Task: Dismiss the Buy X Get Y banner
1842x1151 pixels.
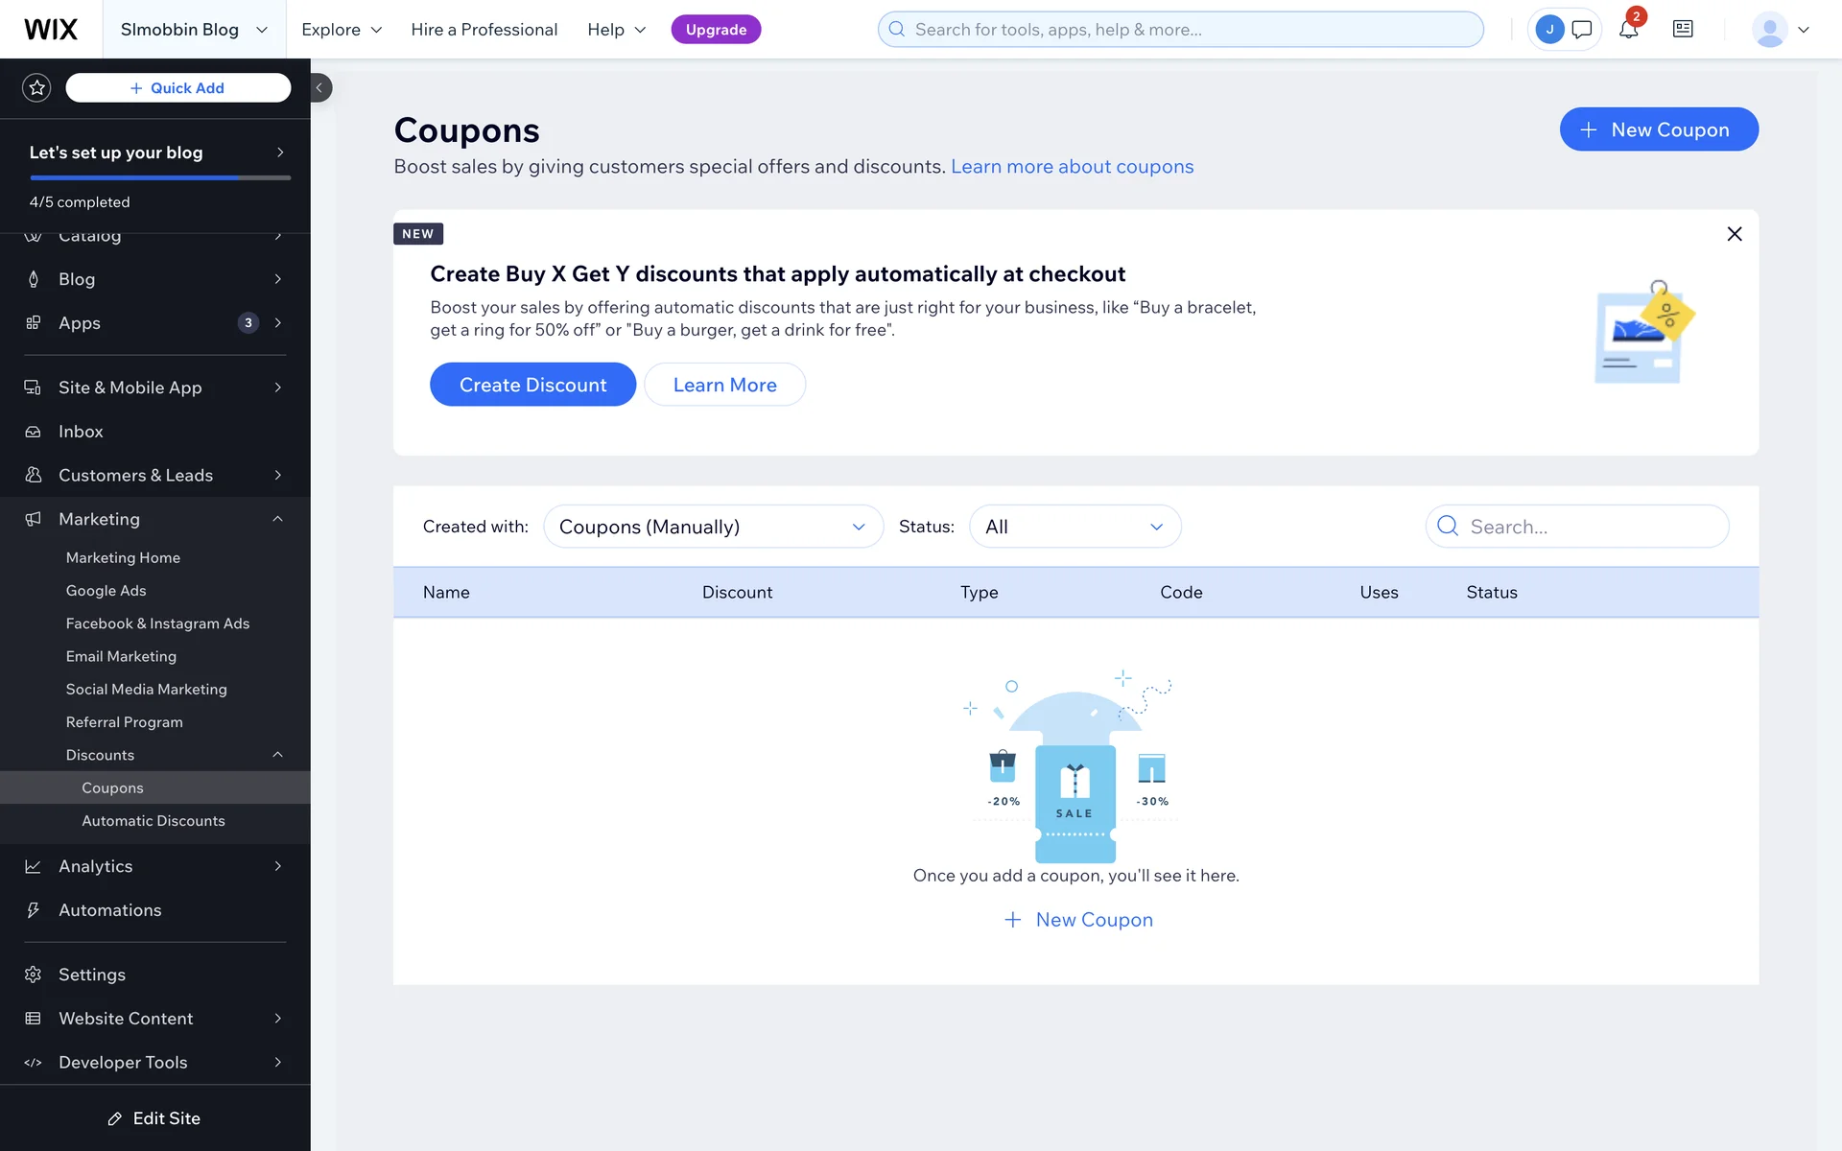Action: pos(1735,234)
